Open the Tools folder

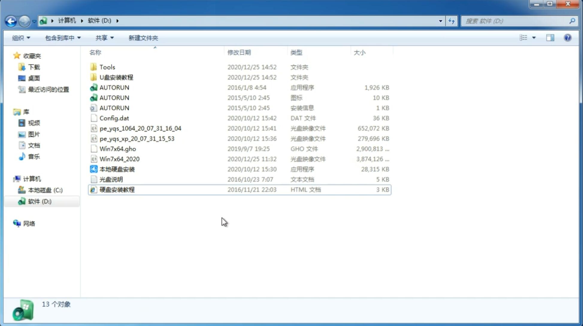coord(107,67)
